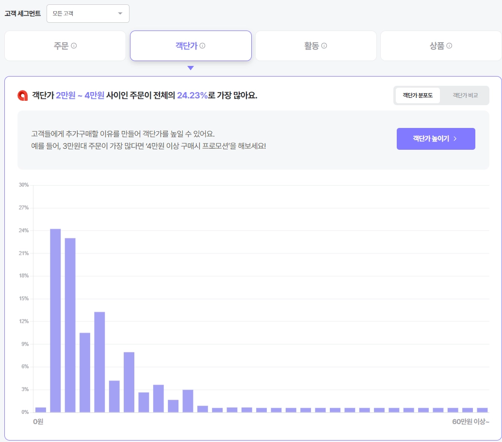Click the tallest bar near 24% in chart
This screenshot has height=442, width=502.
click(55, 320)
